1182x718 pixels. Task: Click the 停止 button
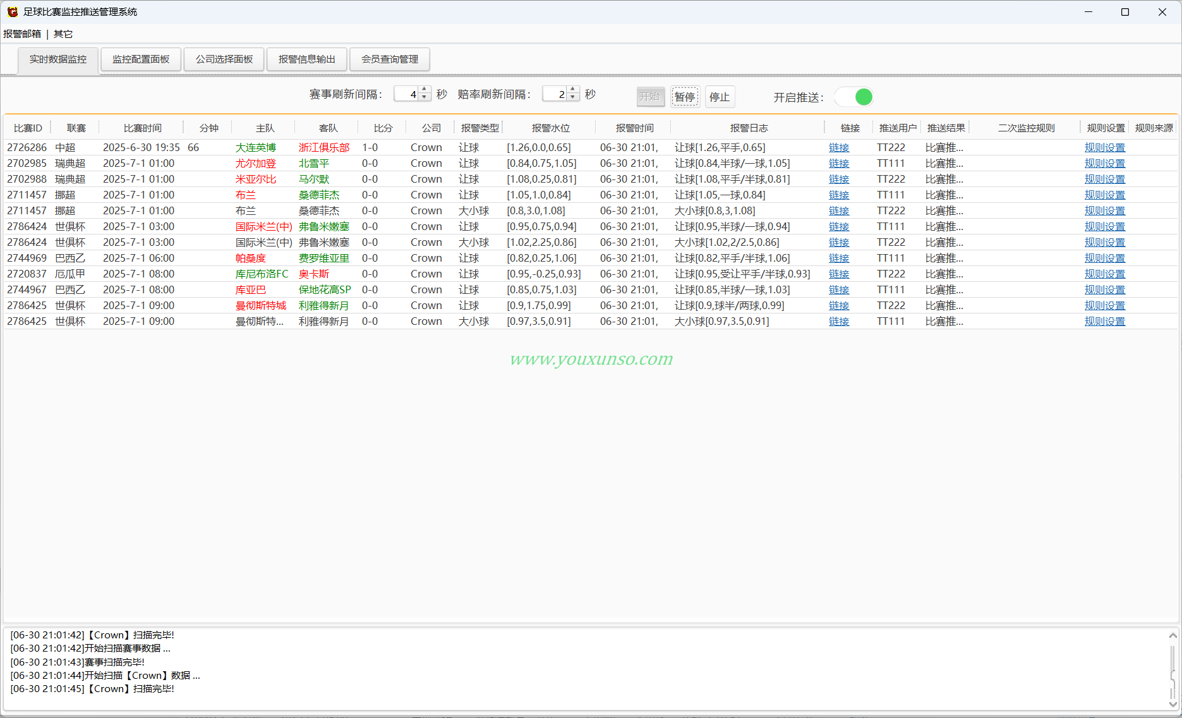(x=720, y=97)
